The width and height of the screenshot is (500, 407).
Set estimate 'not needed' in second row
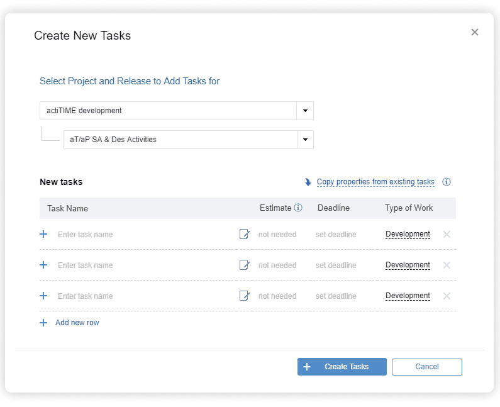pos(277,265)
